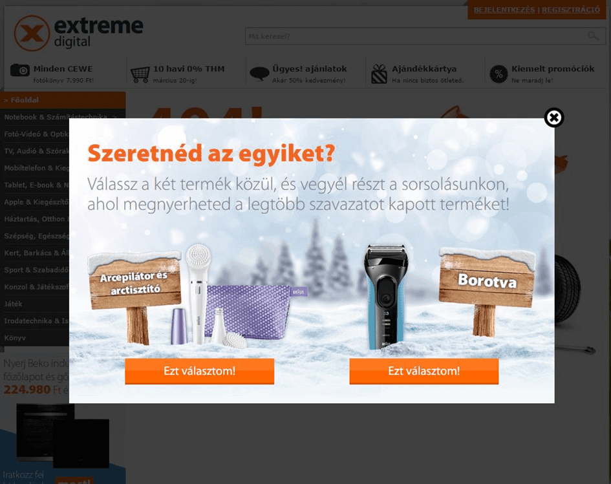
Task: Close the popup with the X icon
Action: (553, 117)
